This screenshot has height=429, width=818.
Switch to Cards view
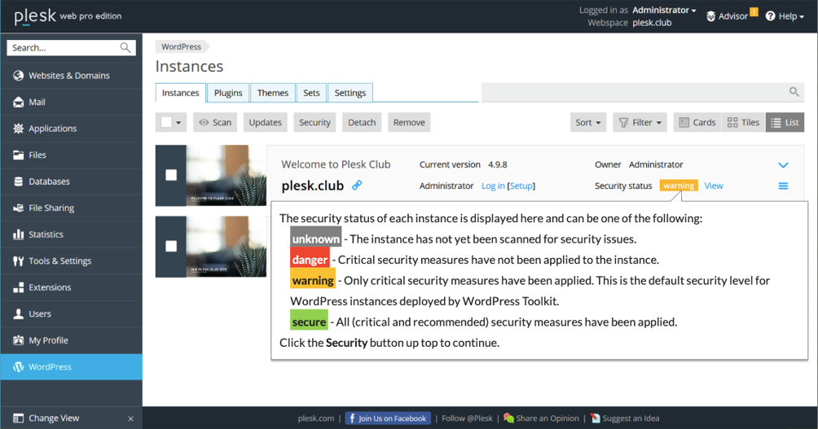click(697, 122)
